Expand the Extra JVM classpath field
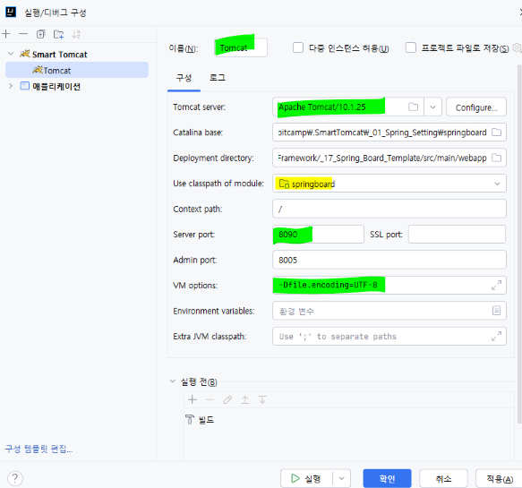522x488 pixels. pos(496,336)
